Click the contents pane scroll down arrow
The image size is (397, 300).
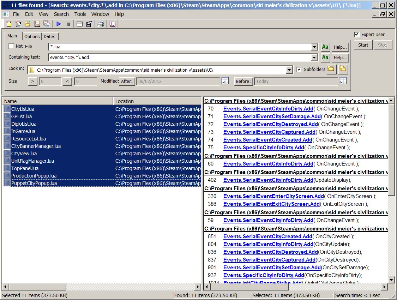(x=391, y=280)
